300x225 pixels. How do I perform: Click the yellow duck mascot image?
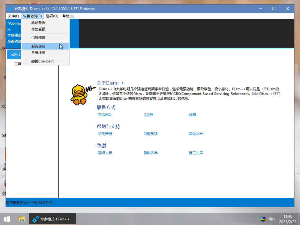click(79, 95)
